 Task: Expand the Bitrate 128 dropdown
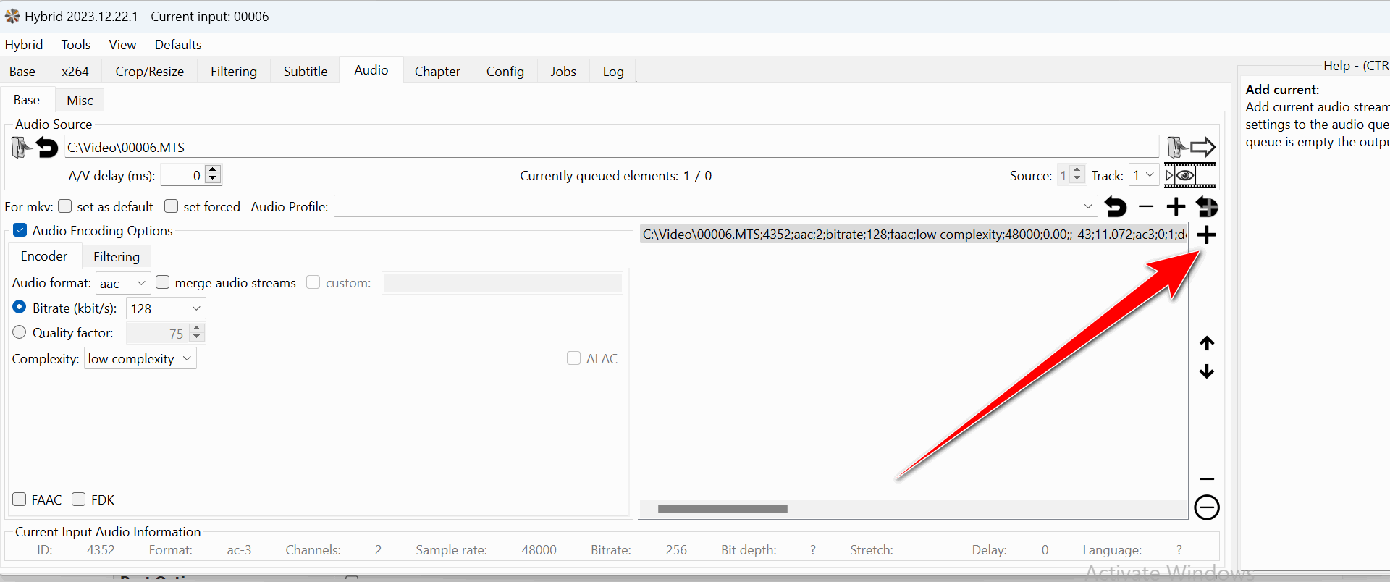coord(166,309)
